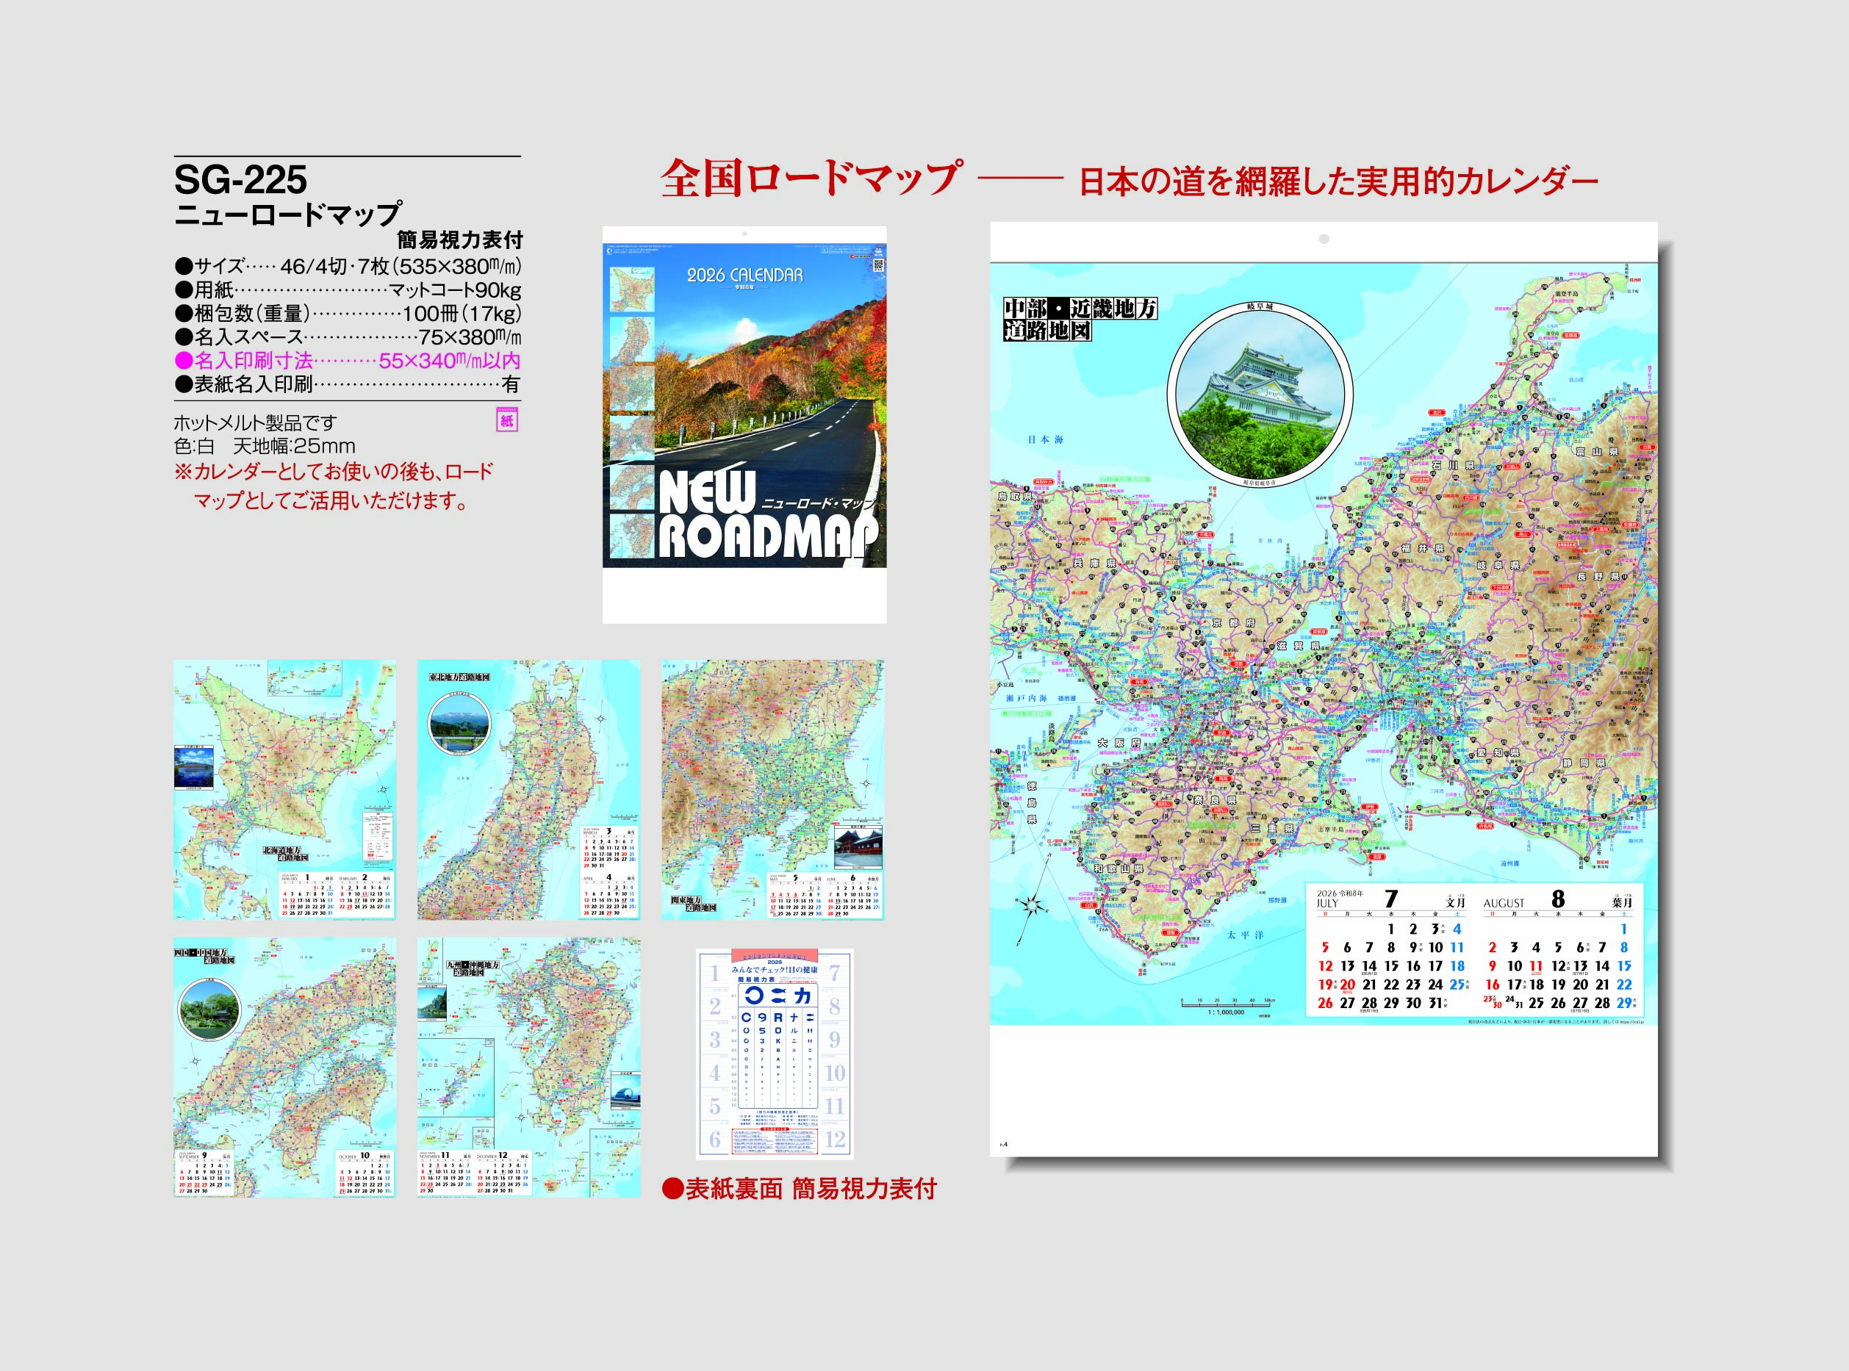Click the 太平洋 ocean label
The height and width of the screenshot is (1371, 1849).
[1246, 935]
